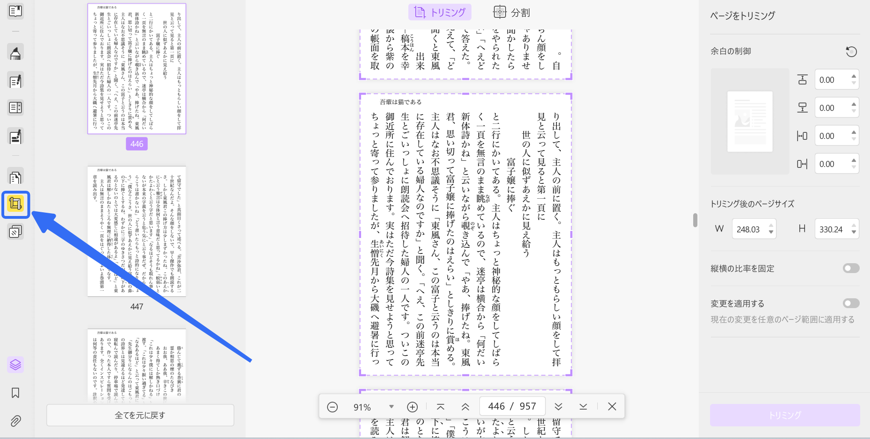Decrease the bottom margin value
The image size is (870, 439).
point(854,111)
